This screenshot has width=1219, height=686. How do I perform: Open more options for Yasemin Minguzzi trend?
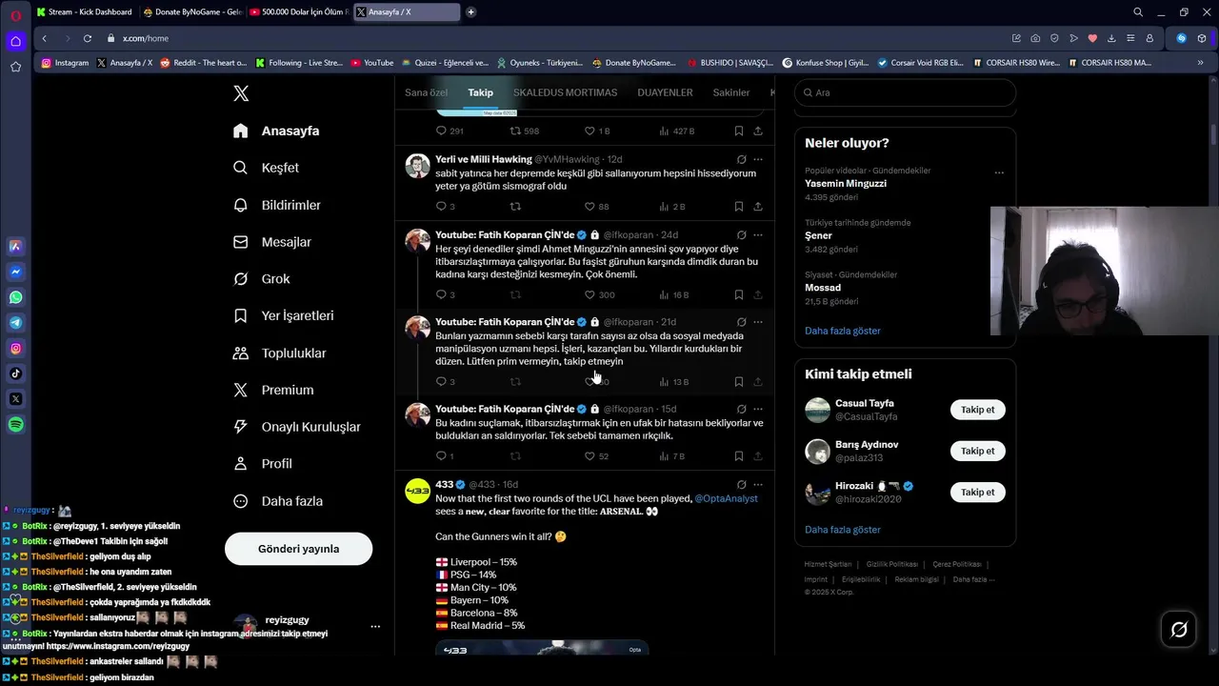(x=999, y=172)
